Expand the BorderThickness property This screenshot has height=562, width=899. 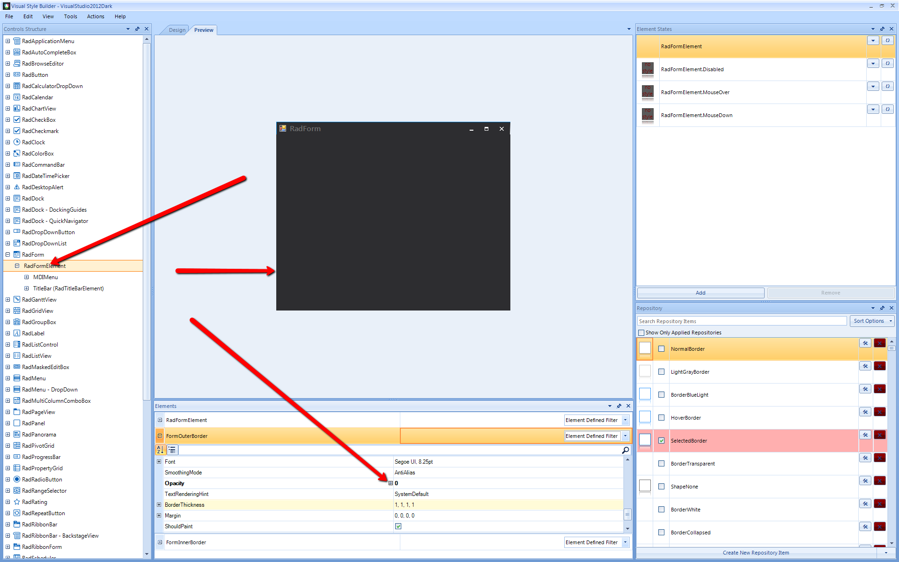[159, 505]
